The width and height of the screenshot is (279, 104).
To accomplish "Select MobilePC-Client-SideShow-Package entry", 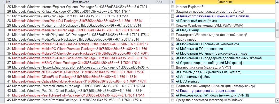I will click(x=80, y=58).
